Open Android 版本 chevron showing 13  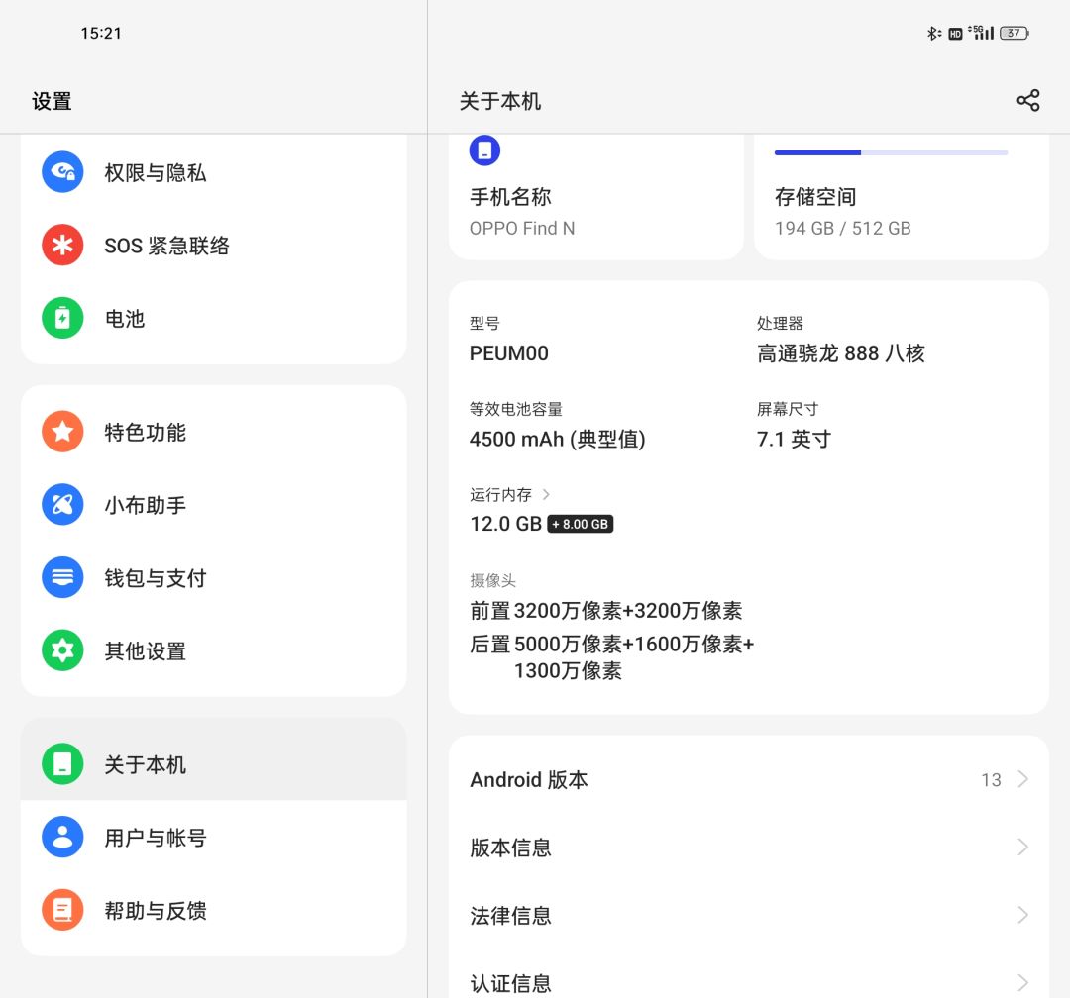click(1022, 779)
